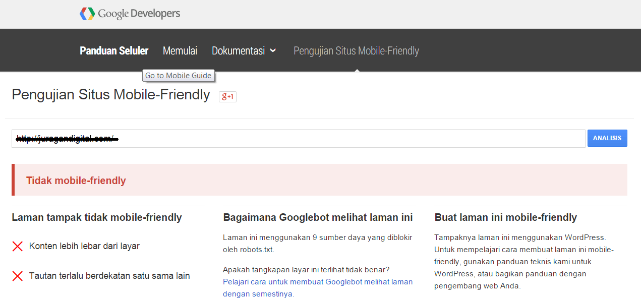Viewport: 641px width, 298px height.
Task: Click heading 'Buat laman ini mobile-friendly'
Action: point(505,217)
